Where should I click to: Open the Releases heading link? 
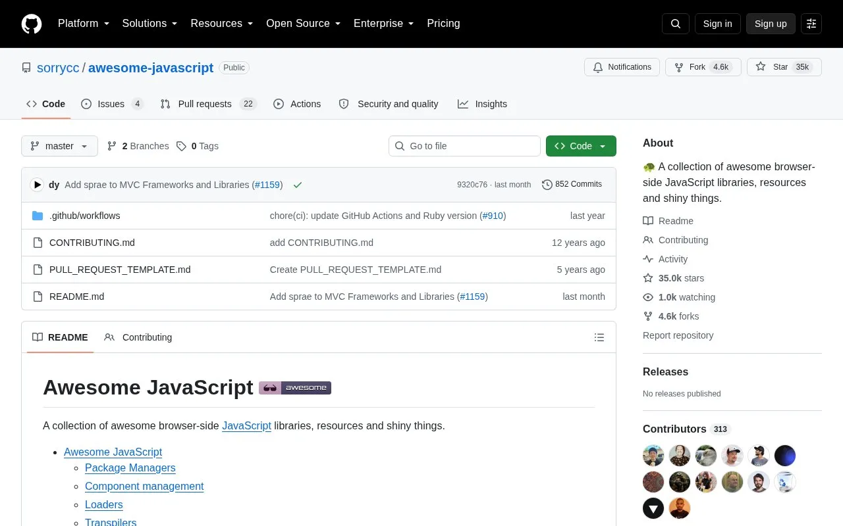tap(665, 371)
